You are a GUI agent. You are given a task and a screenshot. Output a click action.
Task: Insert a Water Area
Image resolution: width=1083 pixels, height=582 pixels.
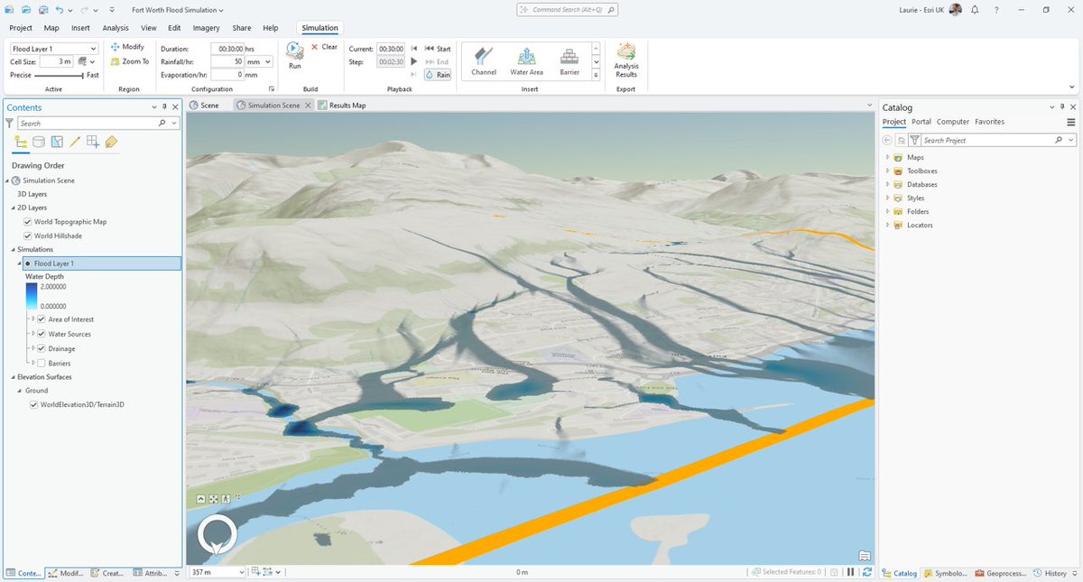526,60
